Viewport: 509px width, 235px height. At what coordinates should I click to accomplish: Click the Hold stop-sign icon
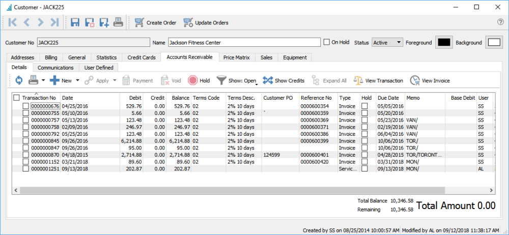coord(193,80)
